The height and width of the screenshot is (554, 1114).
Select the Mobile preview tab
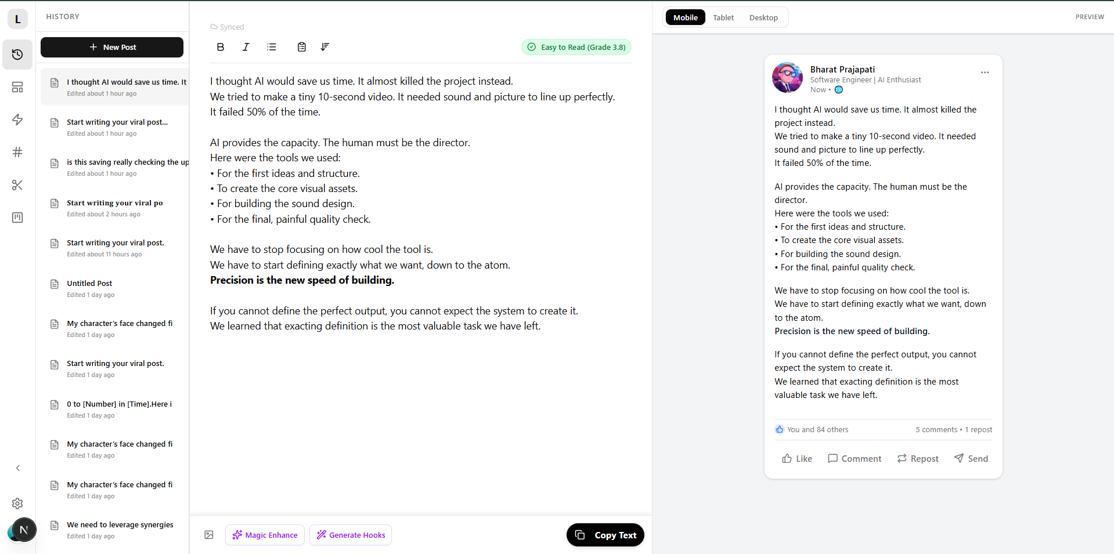click(685, 17)
